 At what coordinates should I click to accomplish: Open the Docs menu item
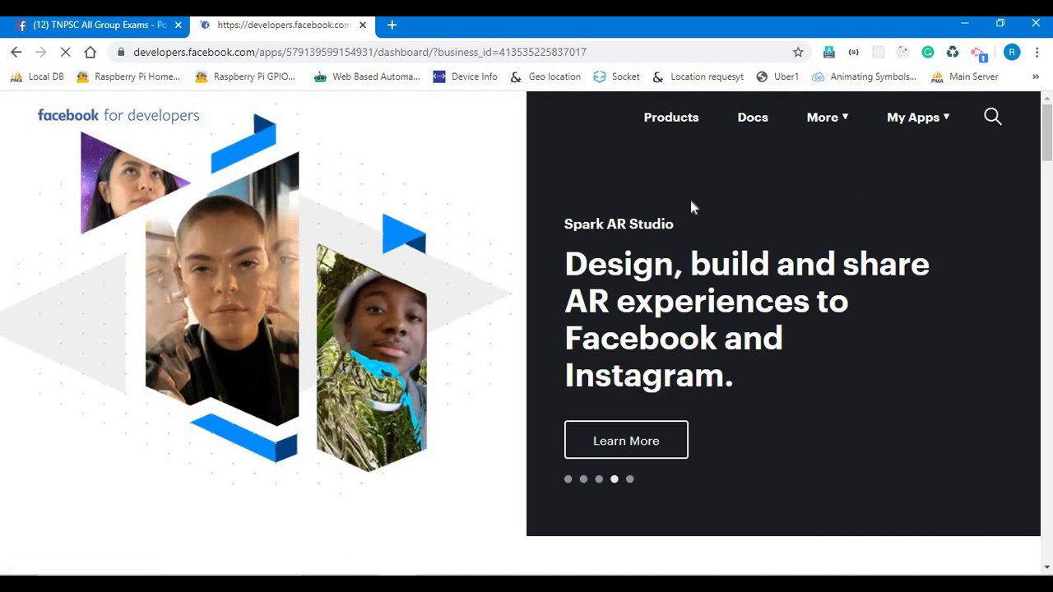pyautogui.click(x=753, y=117)
